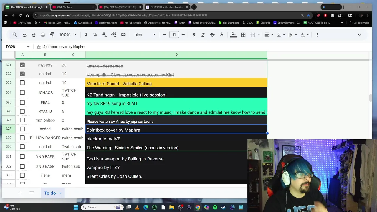Open more number formats (123)
This screenshot has width=377, height=212.
pos(123,34)
